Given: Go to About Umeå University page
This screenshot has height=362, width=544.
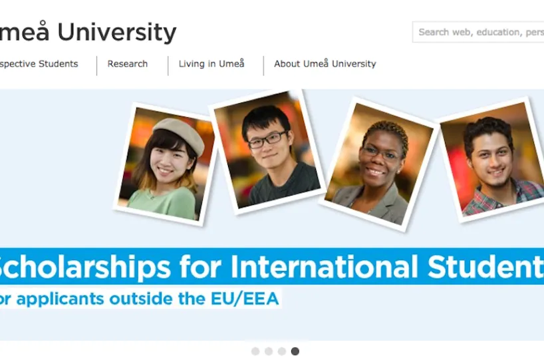Looking at the screenshot, I should click(325, 63).
